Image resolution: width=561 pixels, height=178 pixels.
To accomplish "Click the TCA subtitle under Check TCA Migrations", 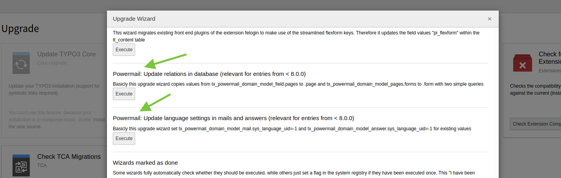I will (42, 165).
